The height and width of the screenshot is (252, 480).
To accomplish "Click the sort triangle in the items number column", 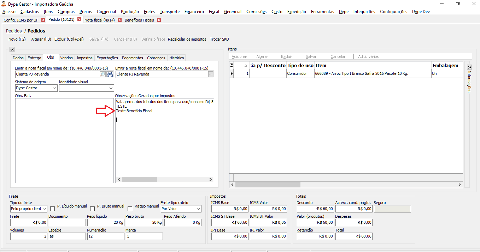I will (x=246, y=66).
